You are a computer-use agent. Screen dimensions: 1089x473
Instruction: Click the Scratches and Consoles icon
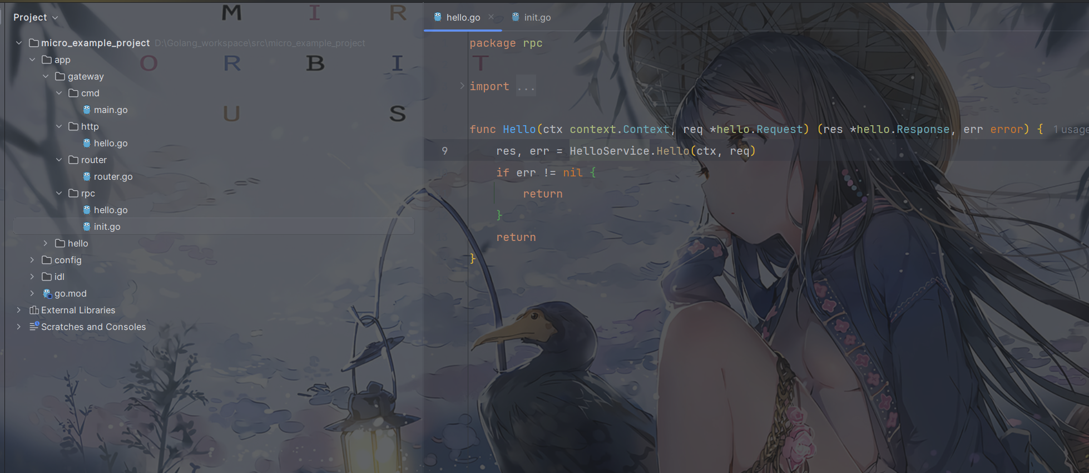click(x=34, y=327)
